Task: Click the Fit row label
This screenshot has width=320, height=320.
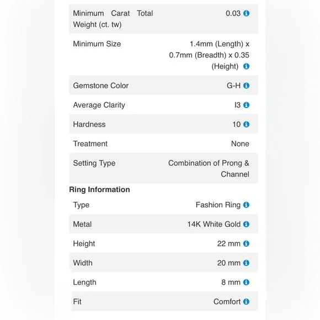Action: tap(77, 301)
